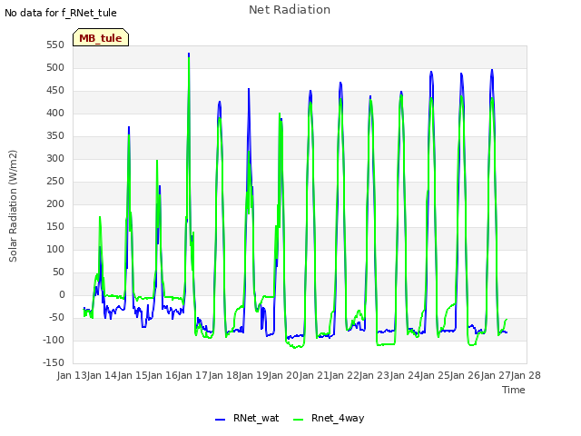Viewport: 581px width, 436px height.
Task: Click the -100 y-axis tick label
Action: (x=54, y=341)
